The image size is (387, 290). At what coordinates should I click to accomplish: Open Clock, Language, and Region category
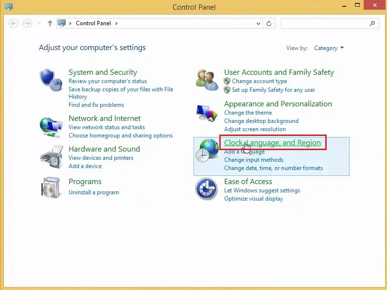272,142
